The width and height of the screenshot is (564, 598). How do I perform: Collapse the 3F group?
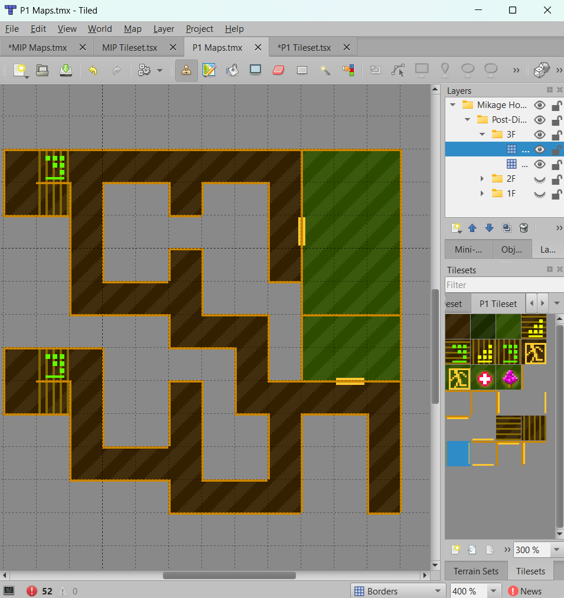tap(483, 135)
